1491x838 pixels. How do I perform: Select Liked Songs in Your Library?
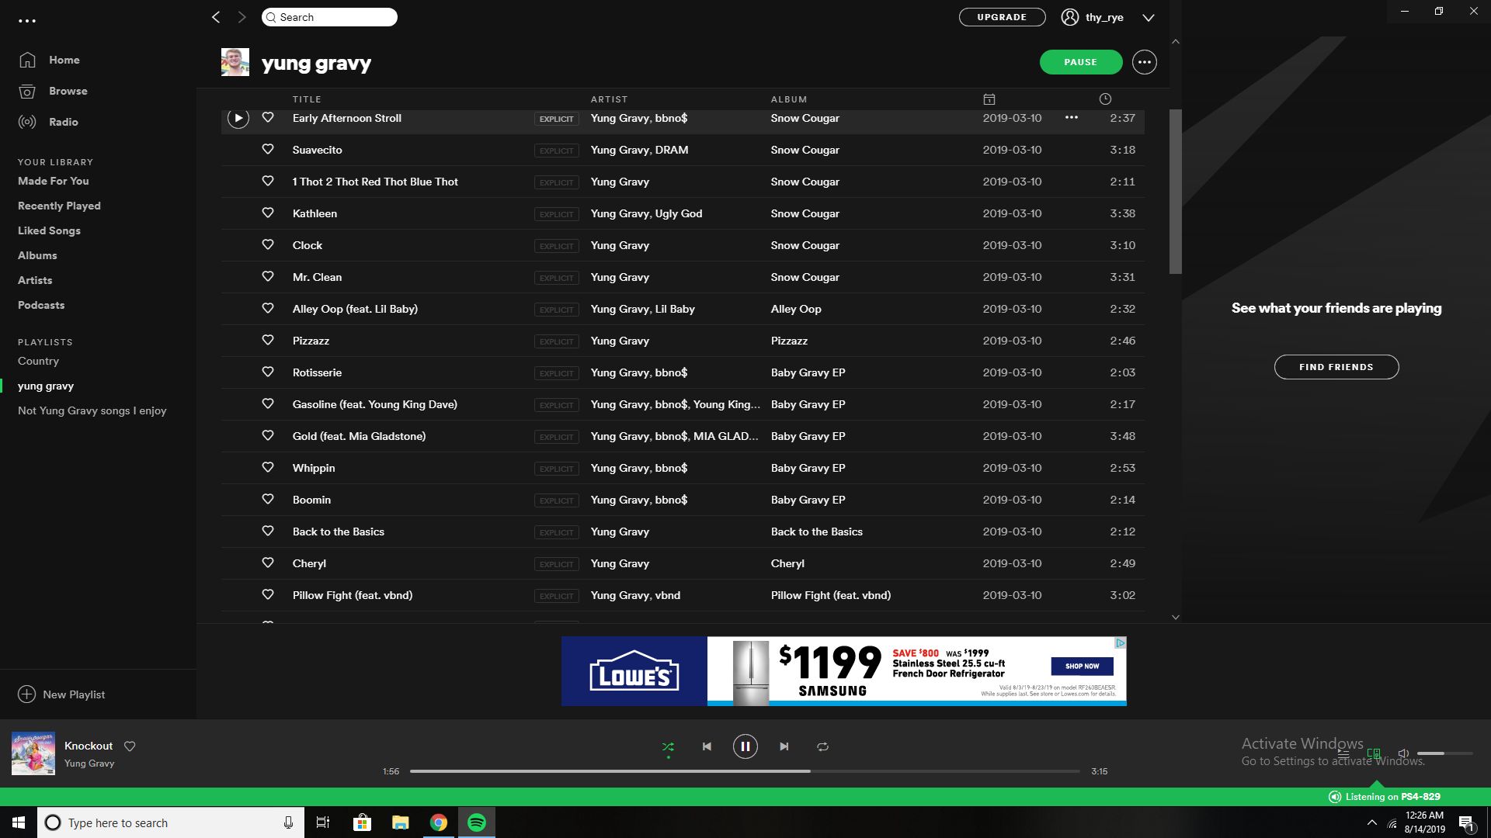(49, 230)
